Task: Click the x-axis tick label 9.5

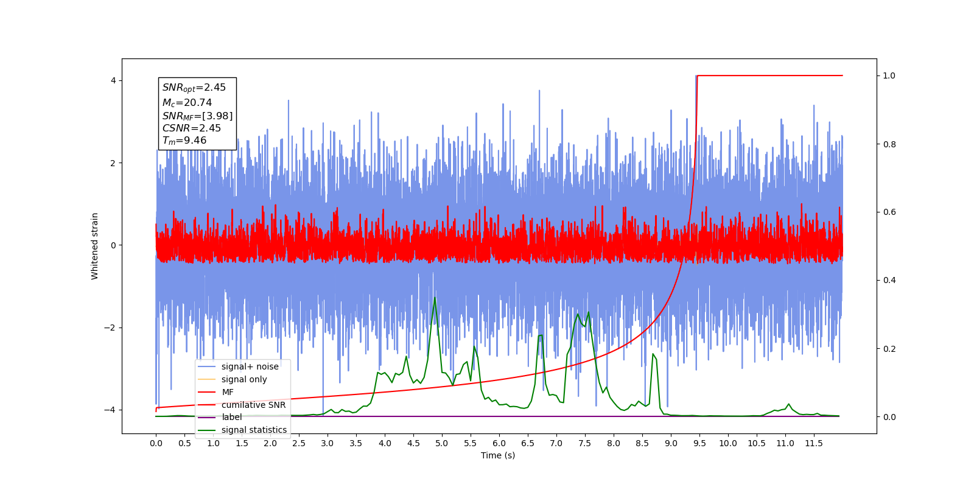Action: [699, 443]
